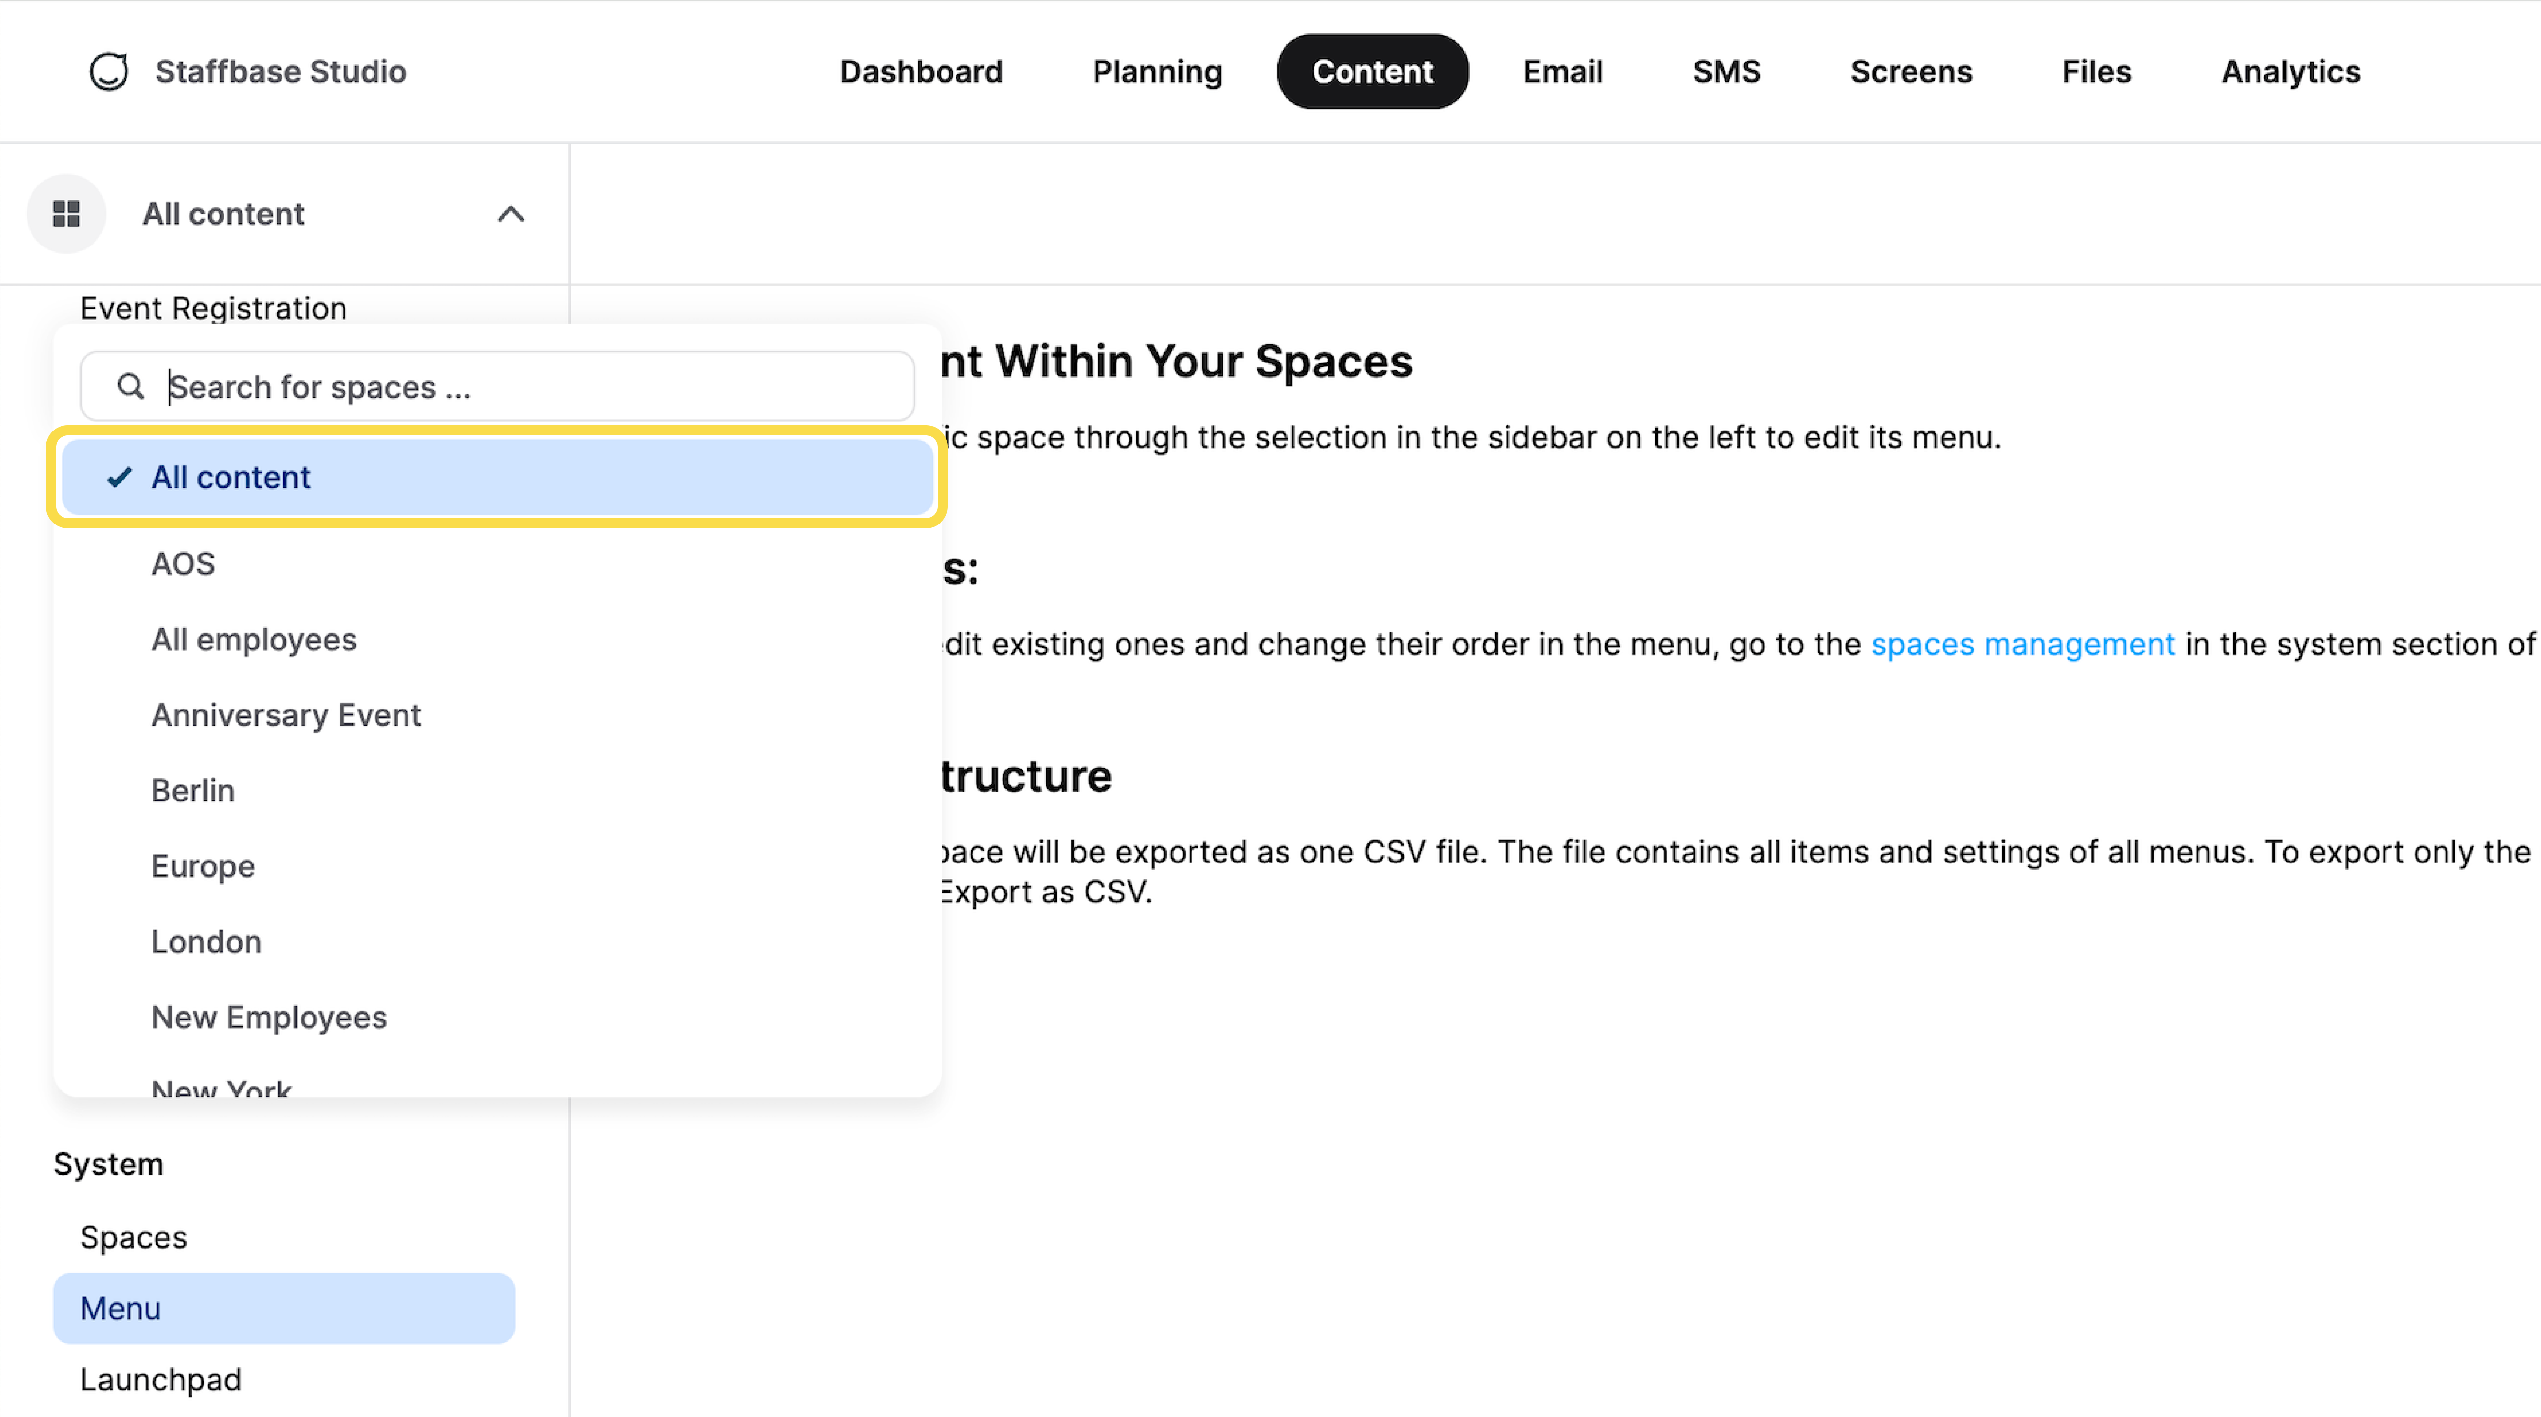Click the System section heading
2541x1417 pixels.
(x=108, y=1165)
